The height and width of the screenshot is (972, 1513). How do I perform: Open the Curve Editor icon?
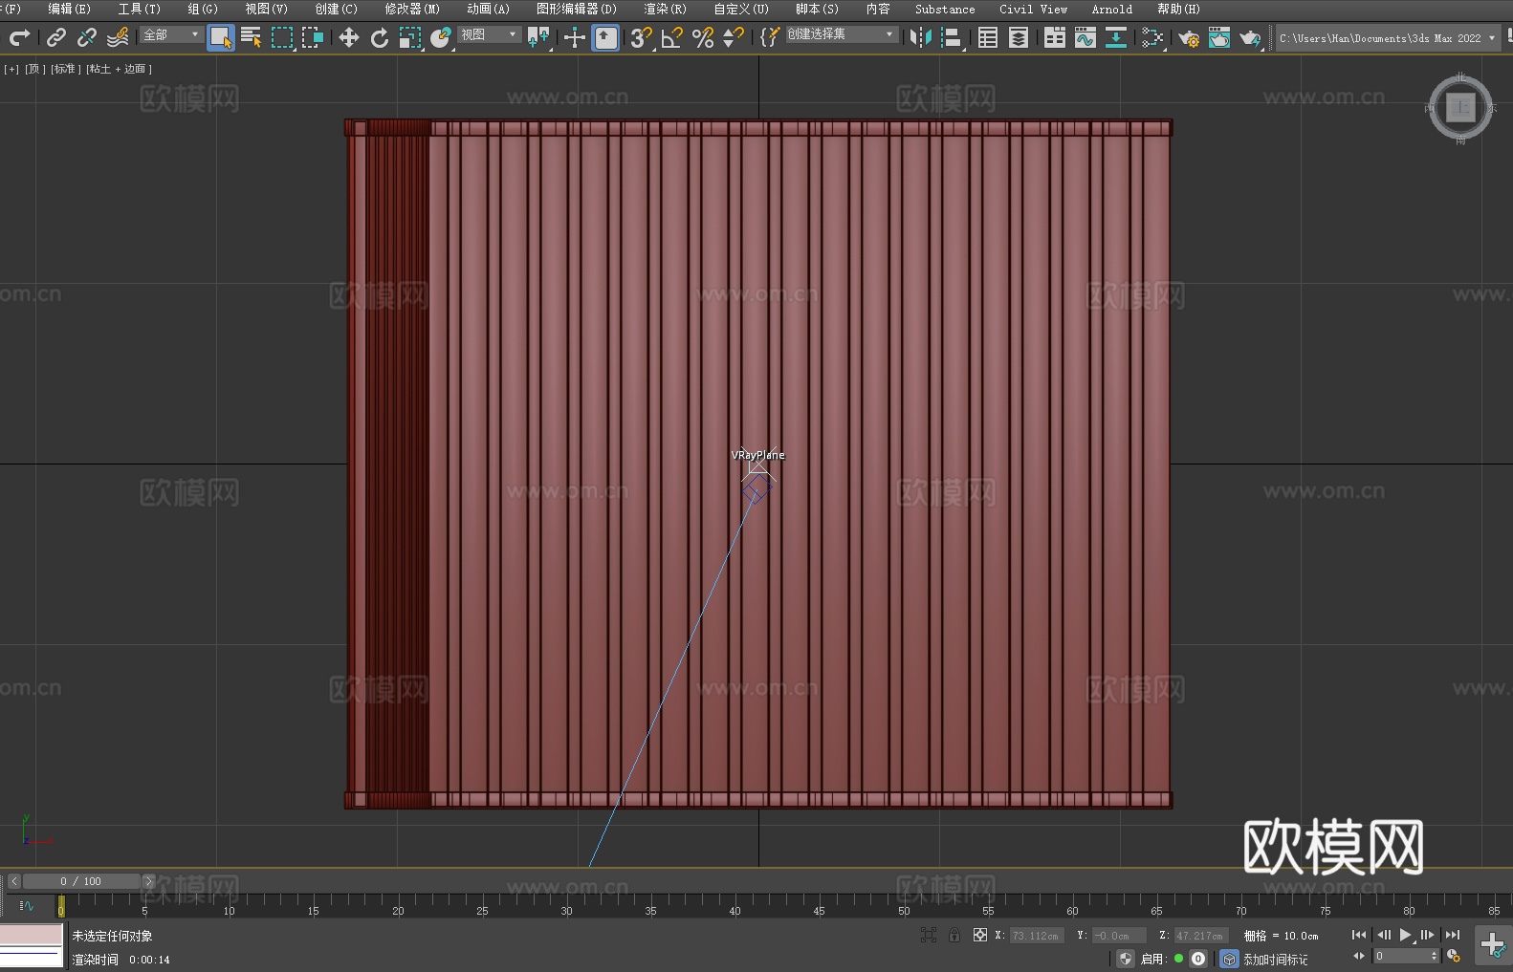pos(1085,37)
